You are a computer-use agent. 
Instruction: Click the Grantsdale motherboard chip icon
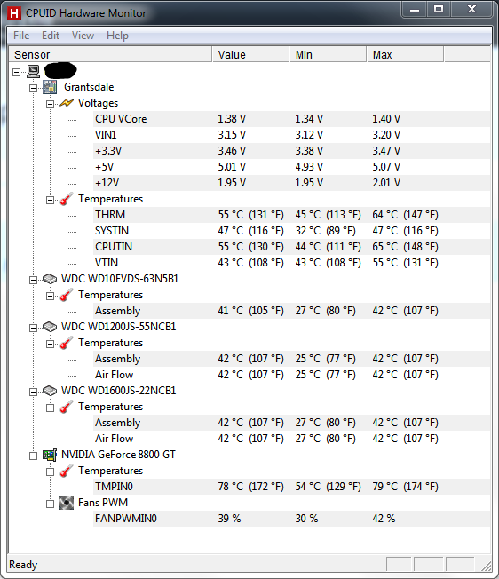pos(50,87)
